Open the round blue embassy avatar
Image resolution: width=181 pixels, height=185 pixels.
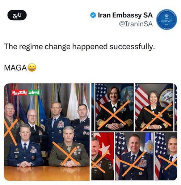coord(167,19)
